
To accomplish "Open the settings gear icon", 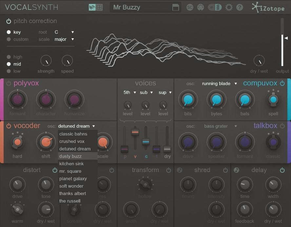I will [229, 8].
